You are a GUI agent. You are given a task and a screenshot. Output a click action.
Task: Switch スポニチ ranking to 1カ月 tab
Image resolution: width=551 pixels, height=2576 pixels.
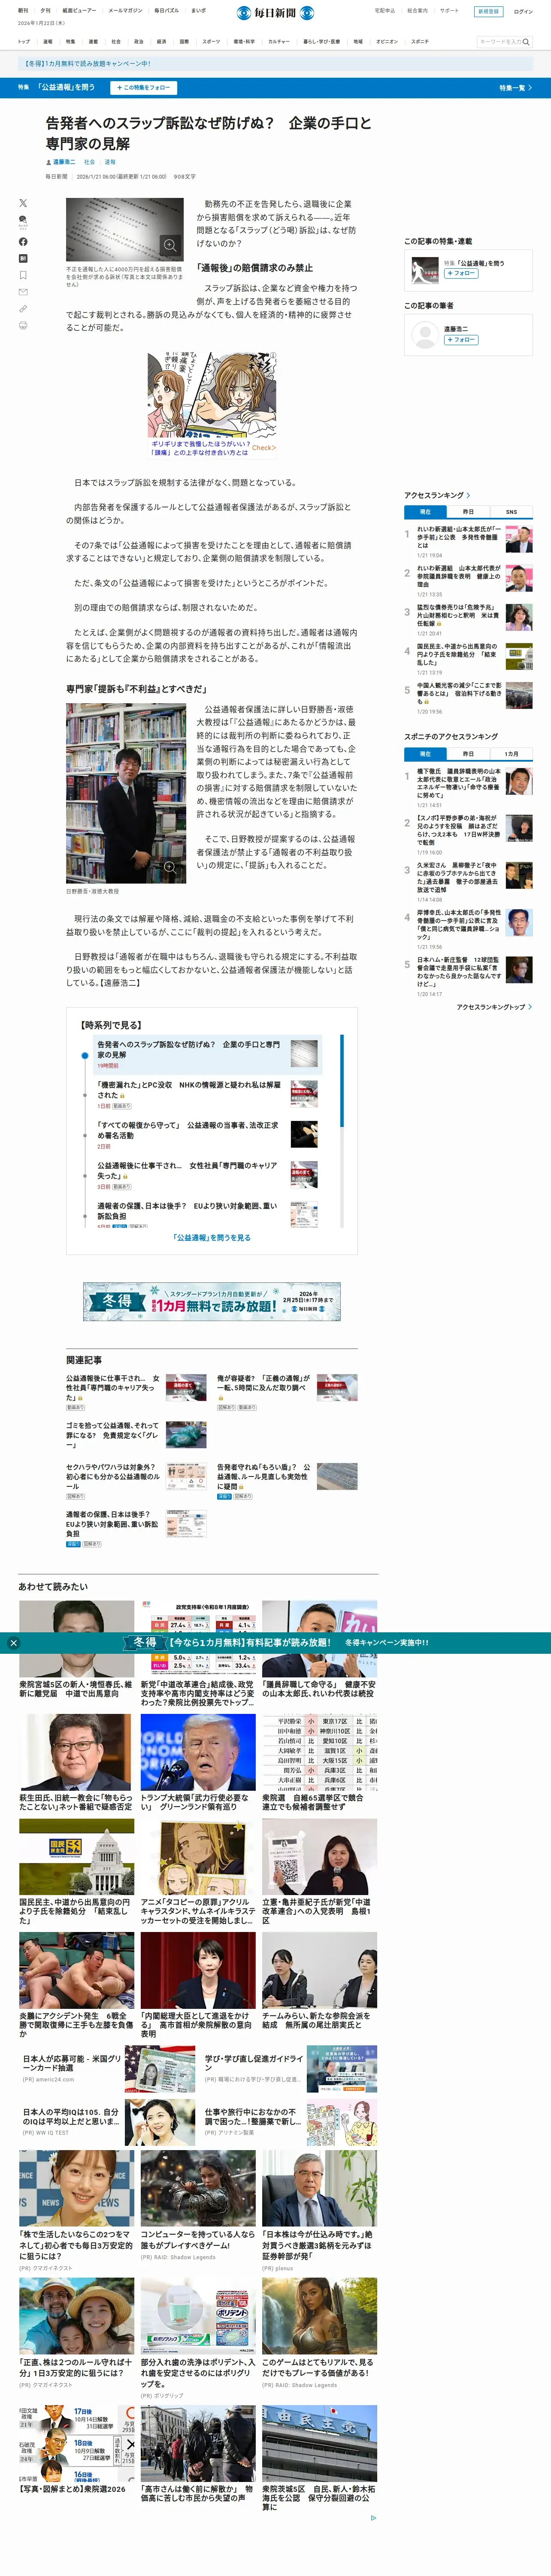coord(511,754)
